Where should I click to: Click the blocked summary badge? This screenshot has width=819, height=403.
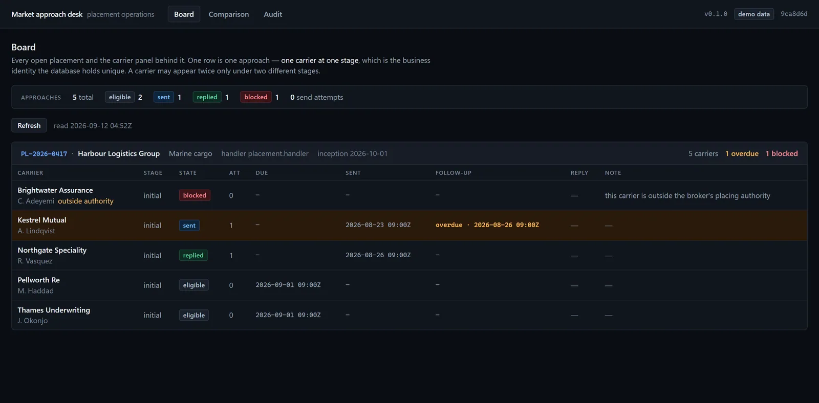256,97
